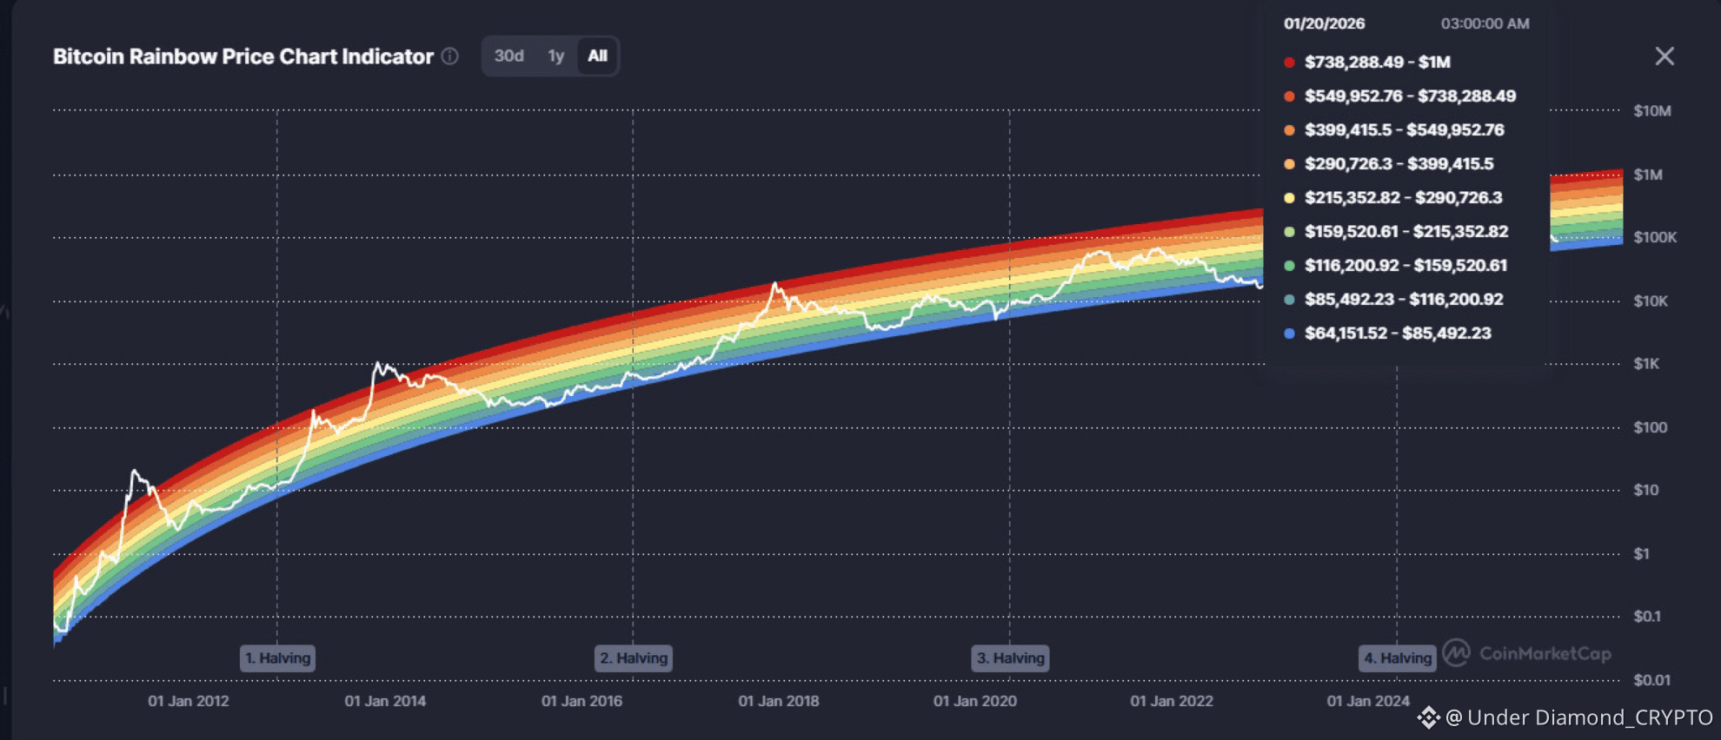Viewport: 1721px width, 740px height.
Task: Click the 01 Jan 2018 axis label
Action: [779, 701]
